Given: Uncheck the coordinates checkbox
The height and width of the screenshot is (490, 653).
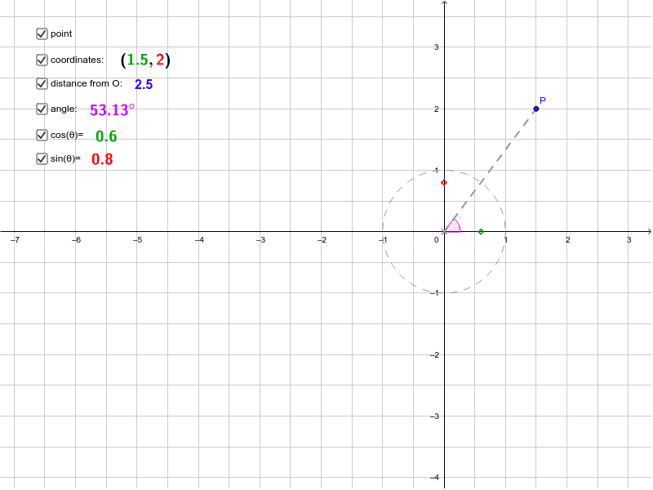Looking at the screenshot, I should click(41, 59).
